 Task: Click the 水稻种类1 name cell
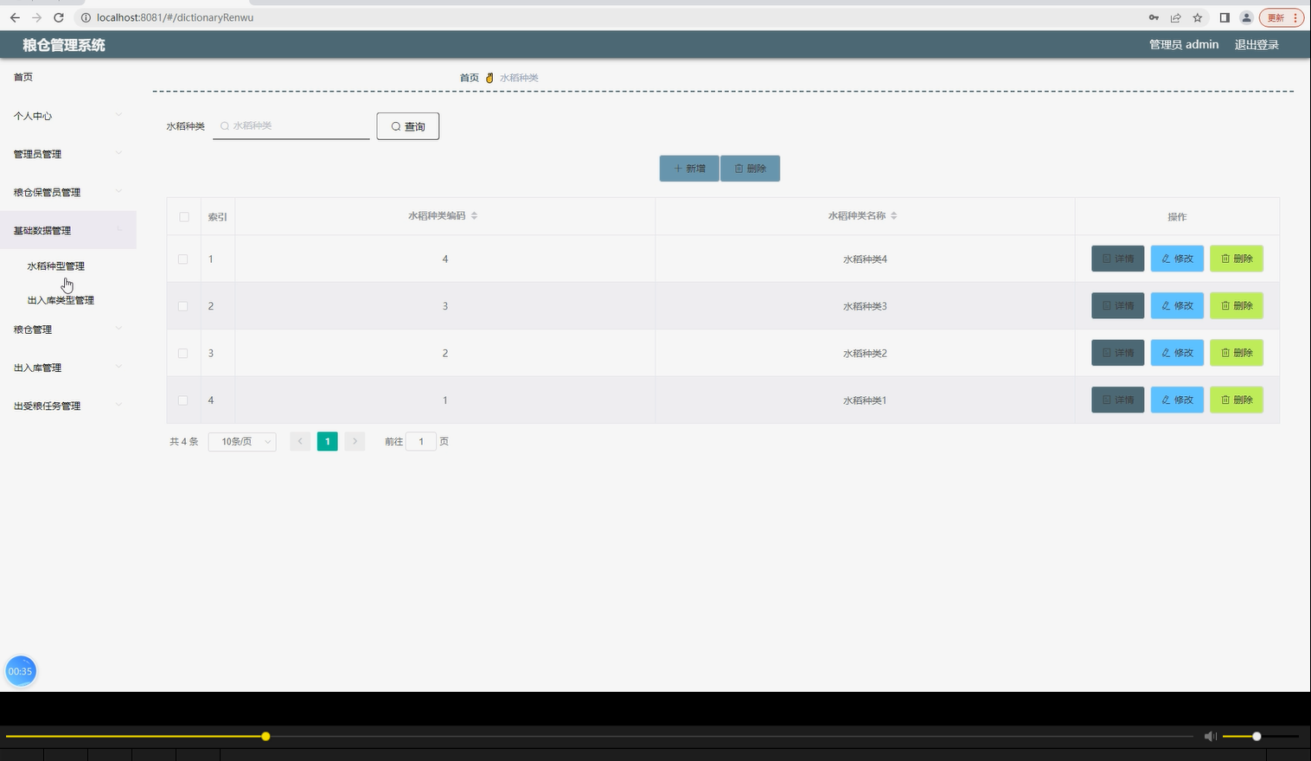865,400
